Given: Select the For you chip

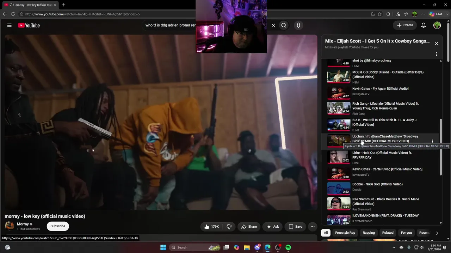Looking at the screenshot, I should tap(406, 233).
